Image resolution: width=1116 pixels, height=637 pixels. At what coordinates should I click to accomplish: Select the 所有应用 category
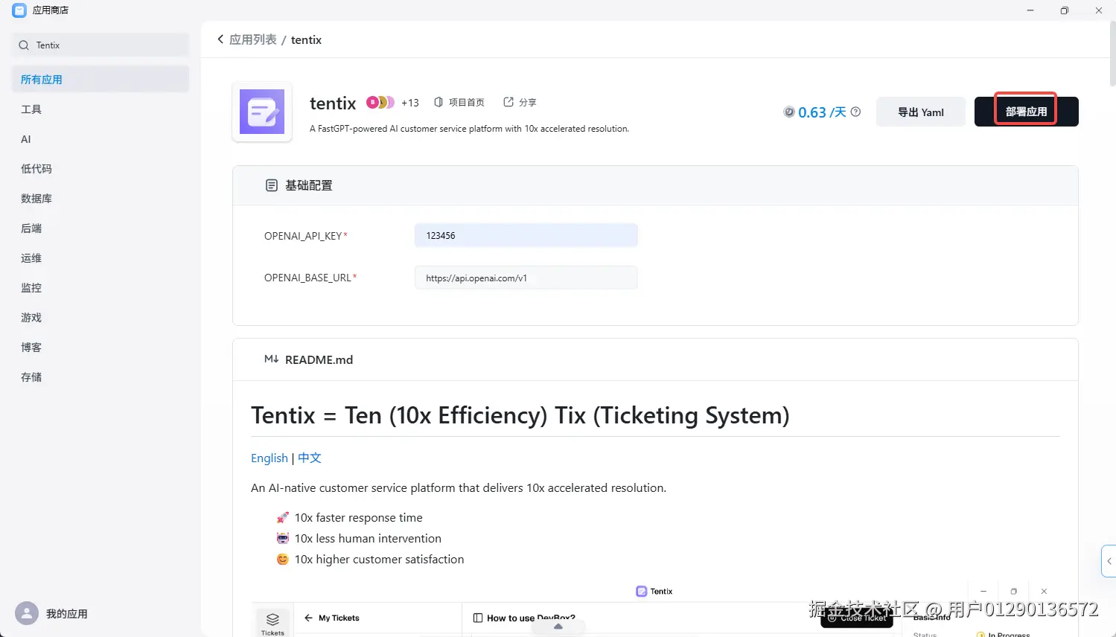(x=101, y=80)
